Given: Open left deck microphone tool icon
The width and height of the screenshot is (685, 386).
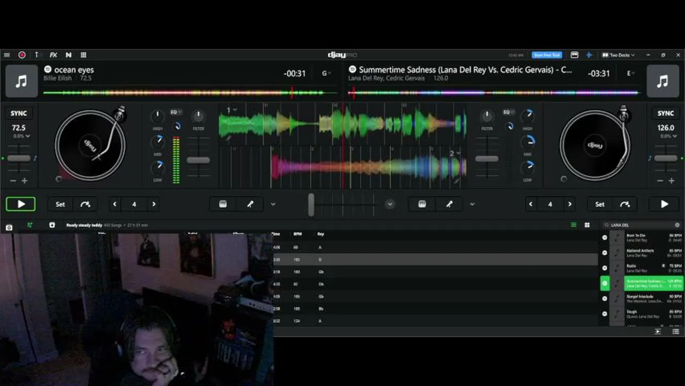Looking at the screenshot, I should pos(250,204).
